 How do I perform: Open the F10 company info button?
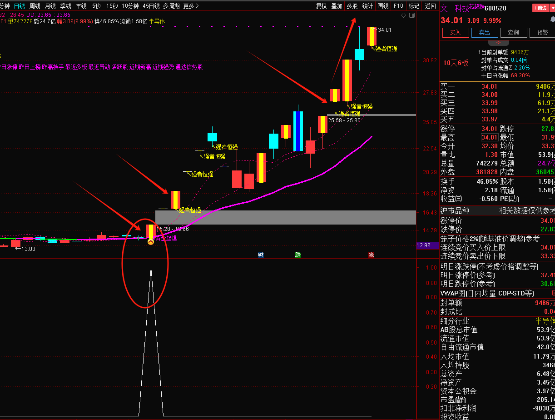pyautogui.click(x=398, y=6)
